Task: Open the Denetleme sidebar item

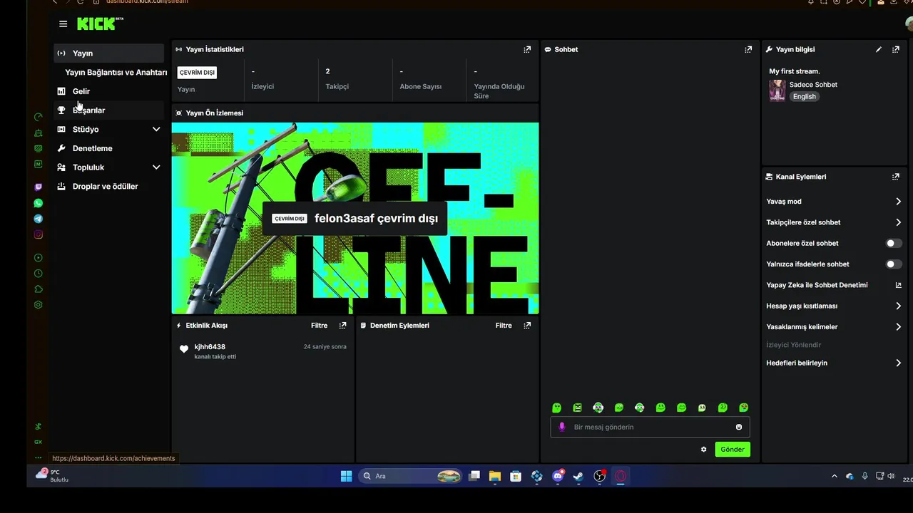Action: [x=109, y=148]
